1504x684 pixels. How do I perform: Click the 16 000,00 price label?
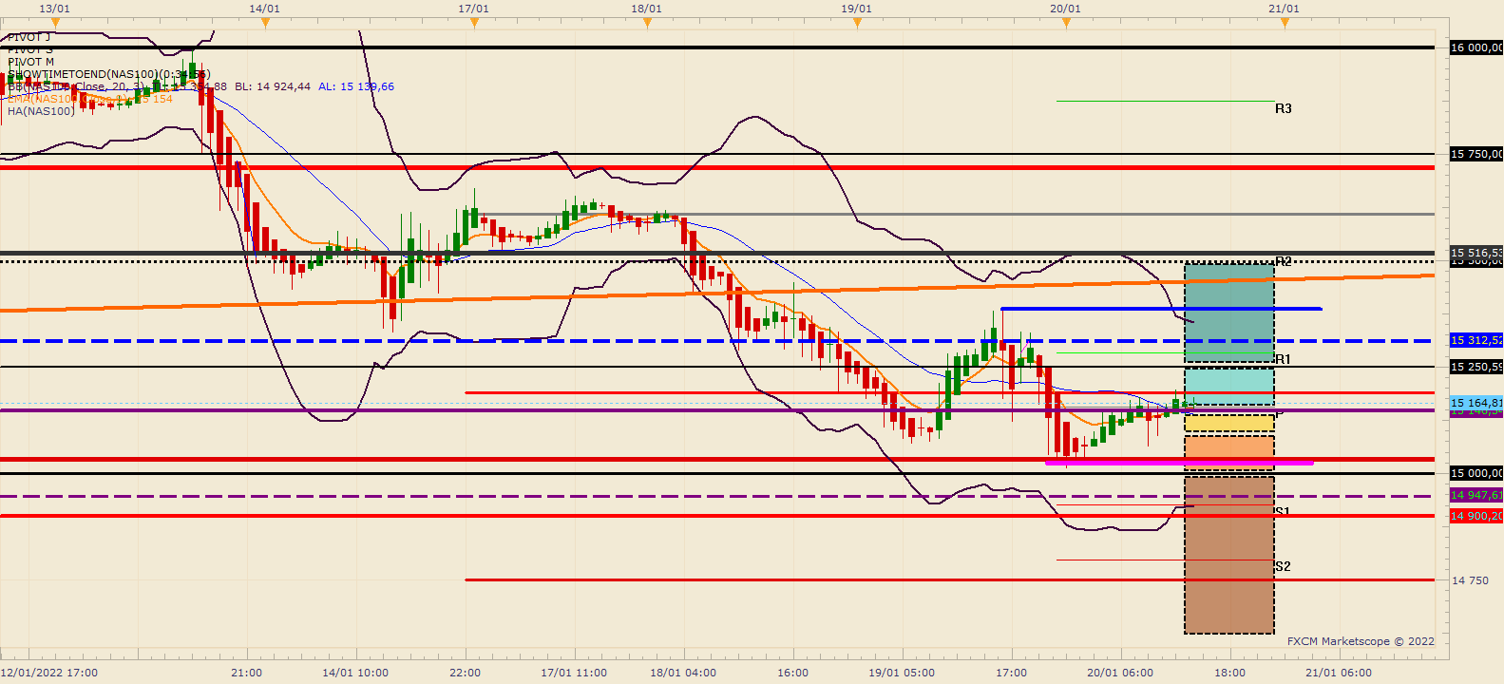point(1476,47)
